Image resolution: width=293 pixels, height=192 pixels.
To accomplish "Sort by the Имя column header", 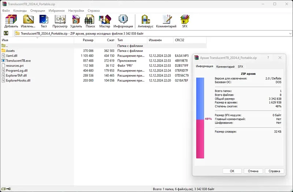I will coord(37,40).
